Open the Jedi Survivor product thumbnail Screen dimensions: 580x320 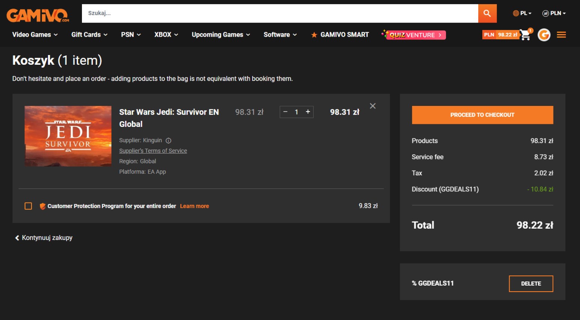pyautogui.click(x=68, y=136)
